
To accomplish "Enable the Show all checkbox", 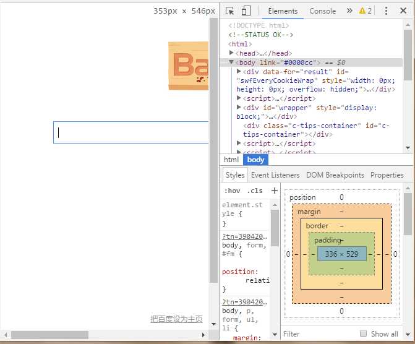I will [364, 333].
